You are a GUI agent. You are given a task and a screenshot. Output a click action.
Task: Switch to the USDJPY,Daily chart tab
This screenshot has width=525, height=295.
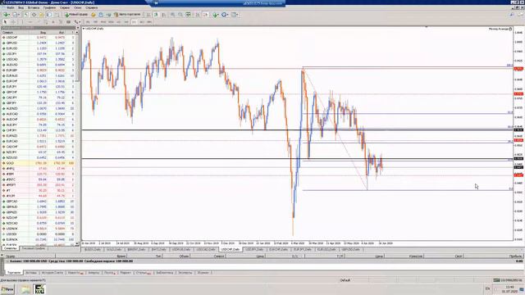click(253, 249)
